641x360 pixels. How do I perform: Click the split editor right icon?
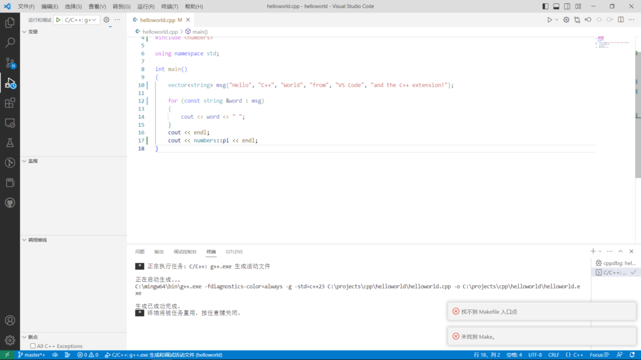621,20
